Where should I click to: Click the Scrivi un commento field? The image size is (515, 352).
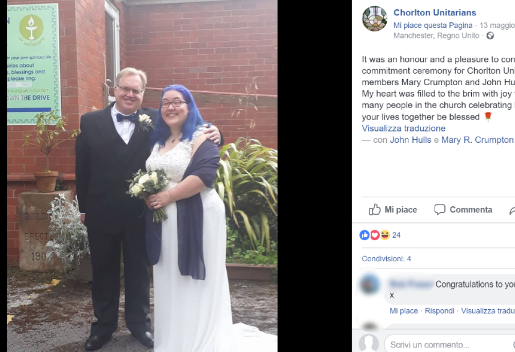tap(449, 344)
